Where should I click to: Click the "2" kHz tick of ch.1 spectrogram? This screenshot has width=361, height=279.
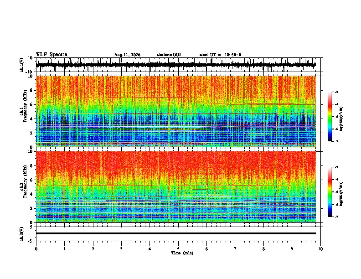[x=31, y=133]
